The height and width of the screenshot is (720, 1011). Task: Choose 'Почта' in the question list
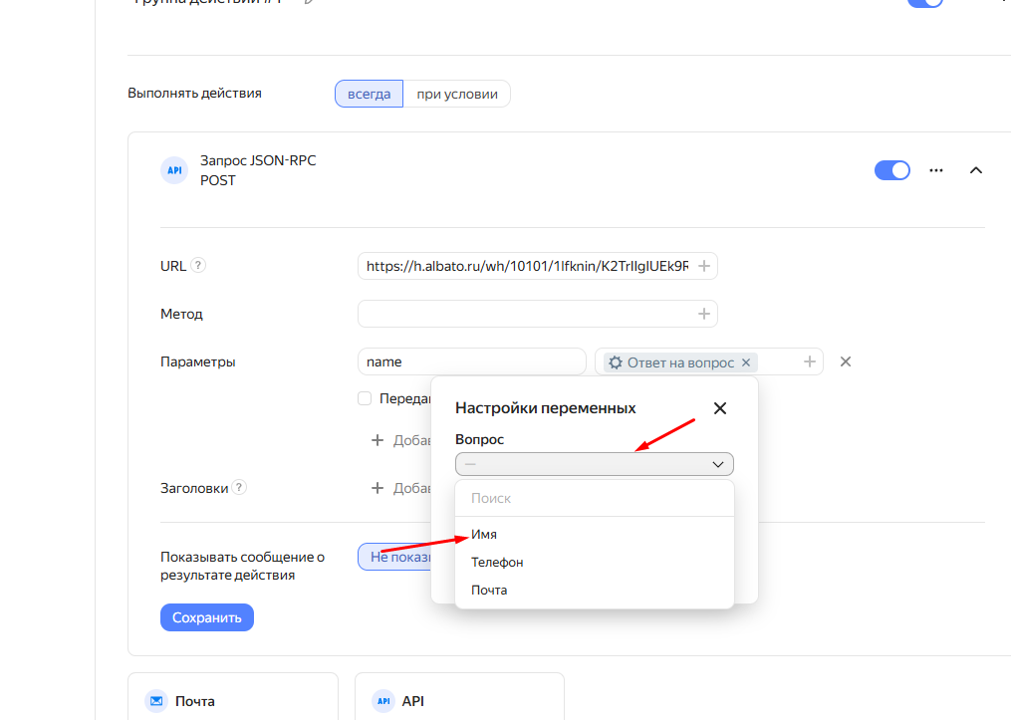tap(489, 591)
